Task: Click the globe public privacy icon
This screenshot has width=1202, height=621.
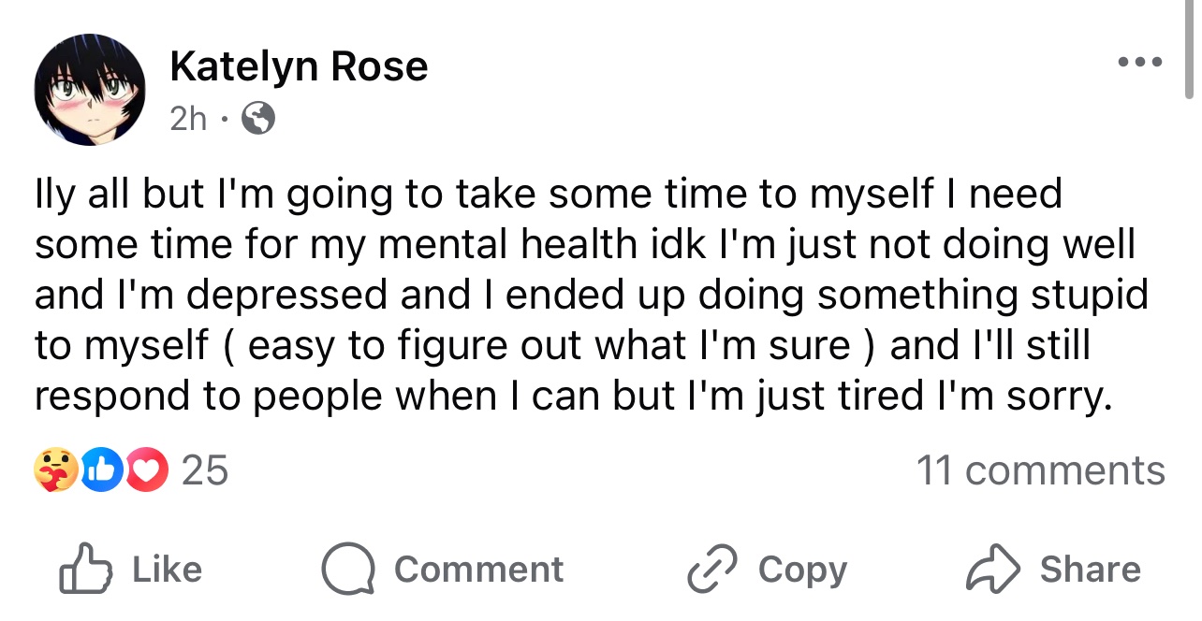Action: (258, 118)
